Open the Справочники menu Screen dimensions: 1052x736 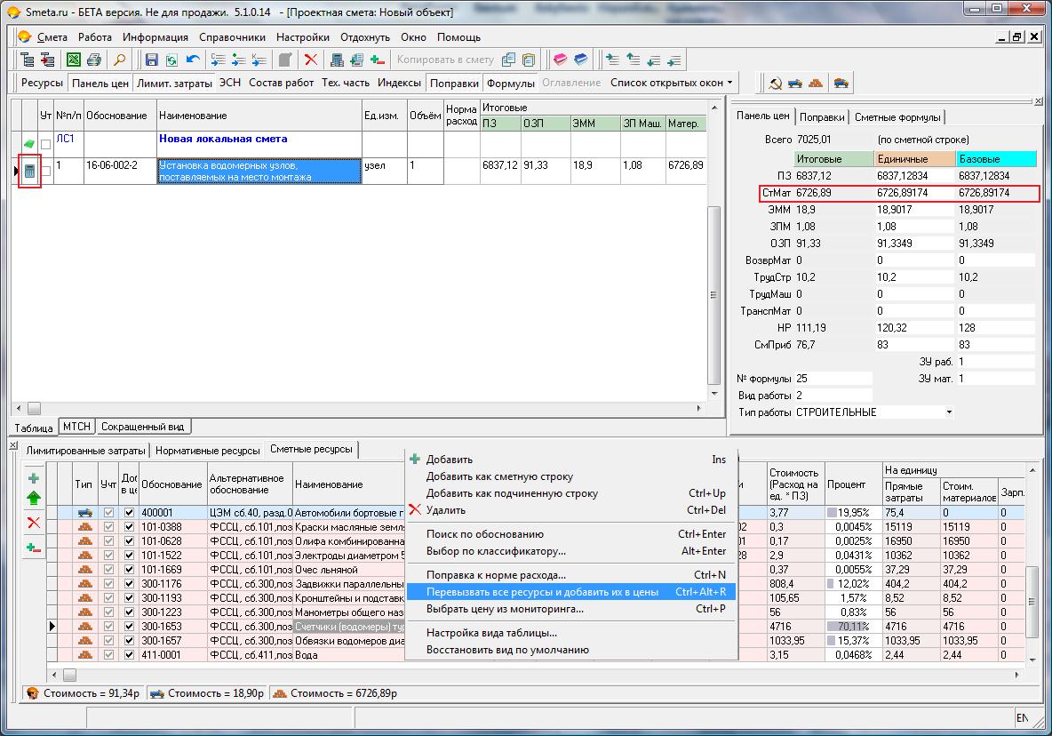click(x=232, y=37)
